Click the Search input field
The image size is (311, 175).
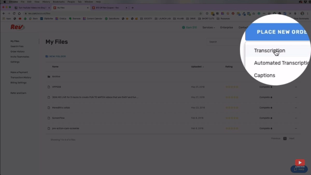[x=224, y=42]
